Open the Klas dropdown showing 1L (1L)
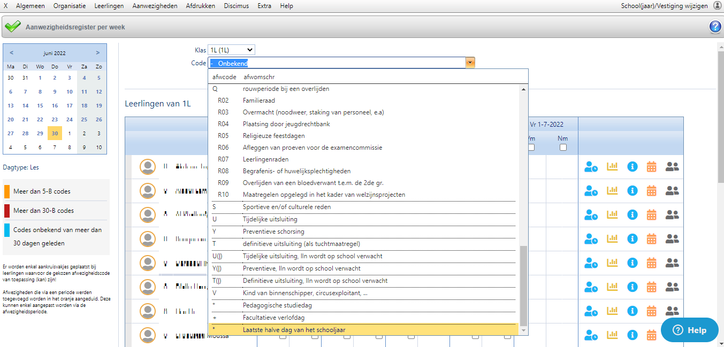The height and width of the screenshot is (347, 724). [x=231, y=50]
